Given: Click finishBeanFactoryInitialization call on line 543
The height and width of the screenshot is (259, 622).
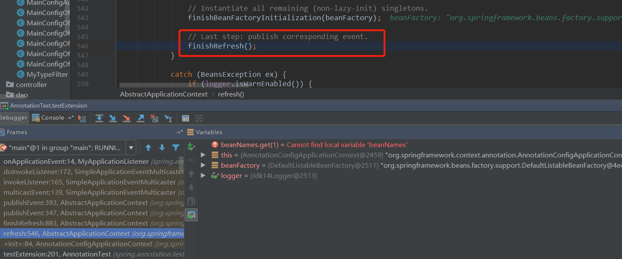Looking at the screenshot, I should point(284,18).
